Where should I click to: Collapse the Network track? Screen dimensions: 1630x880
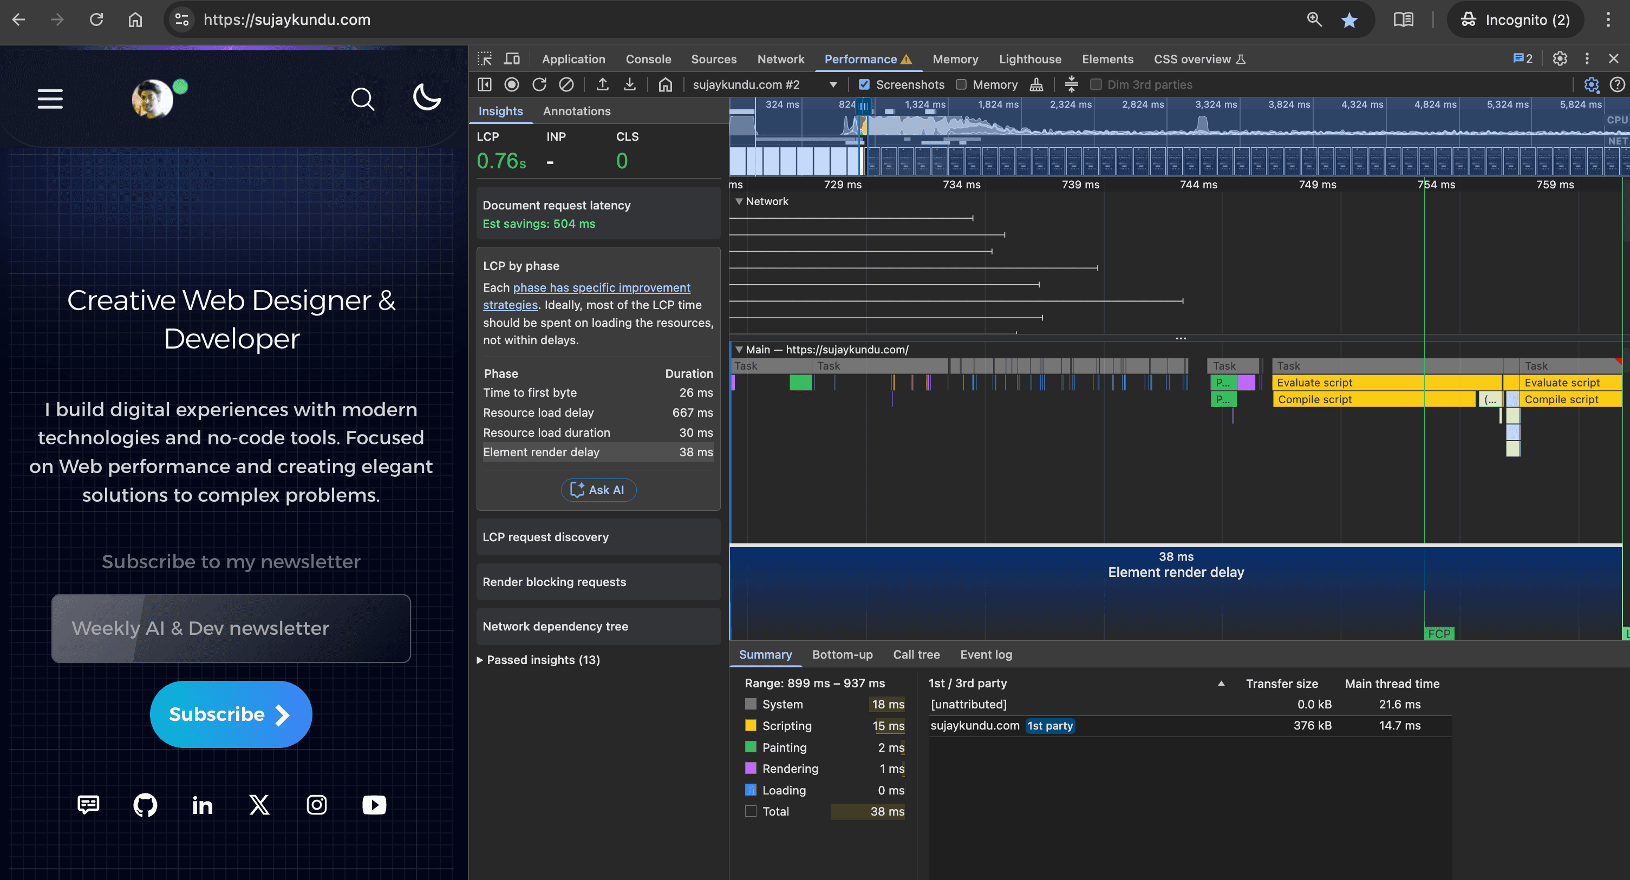[740, 201]
